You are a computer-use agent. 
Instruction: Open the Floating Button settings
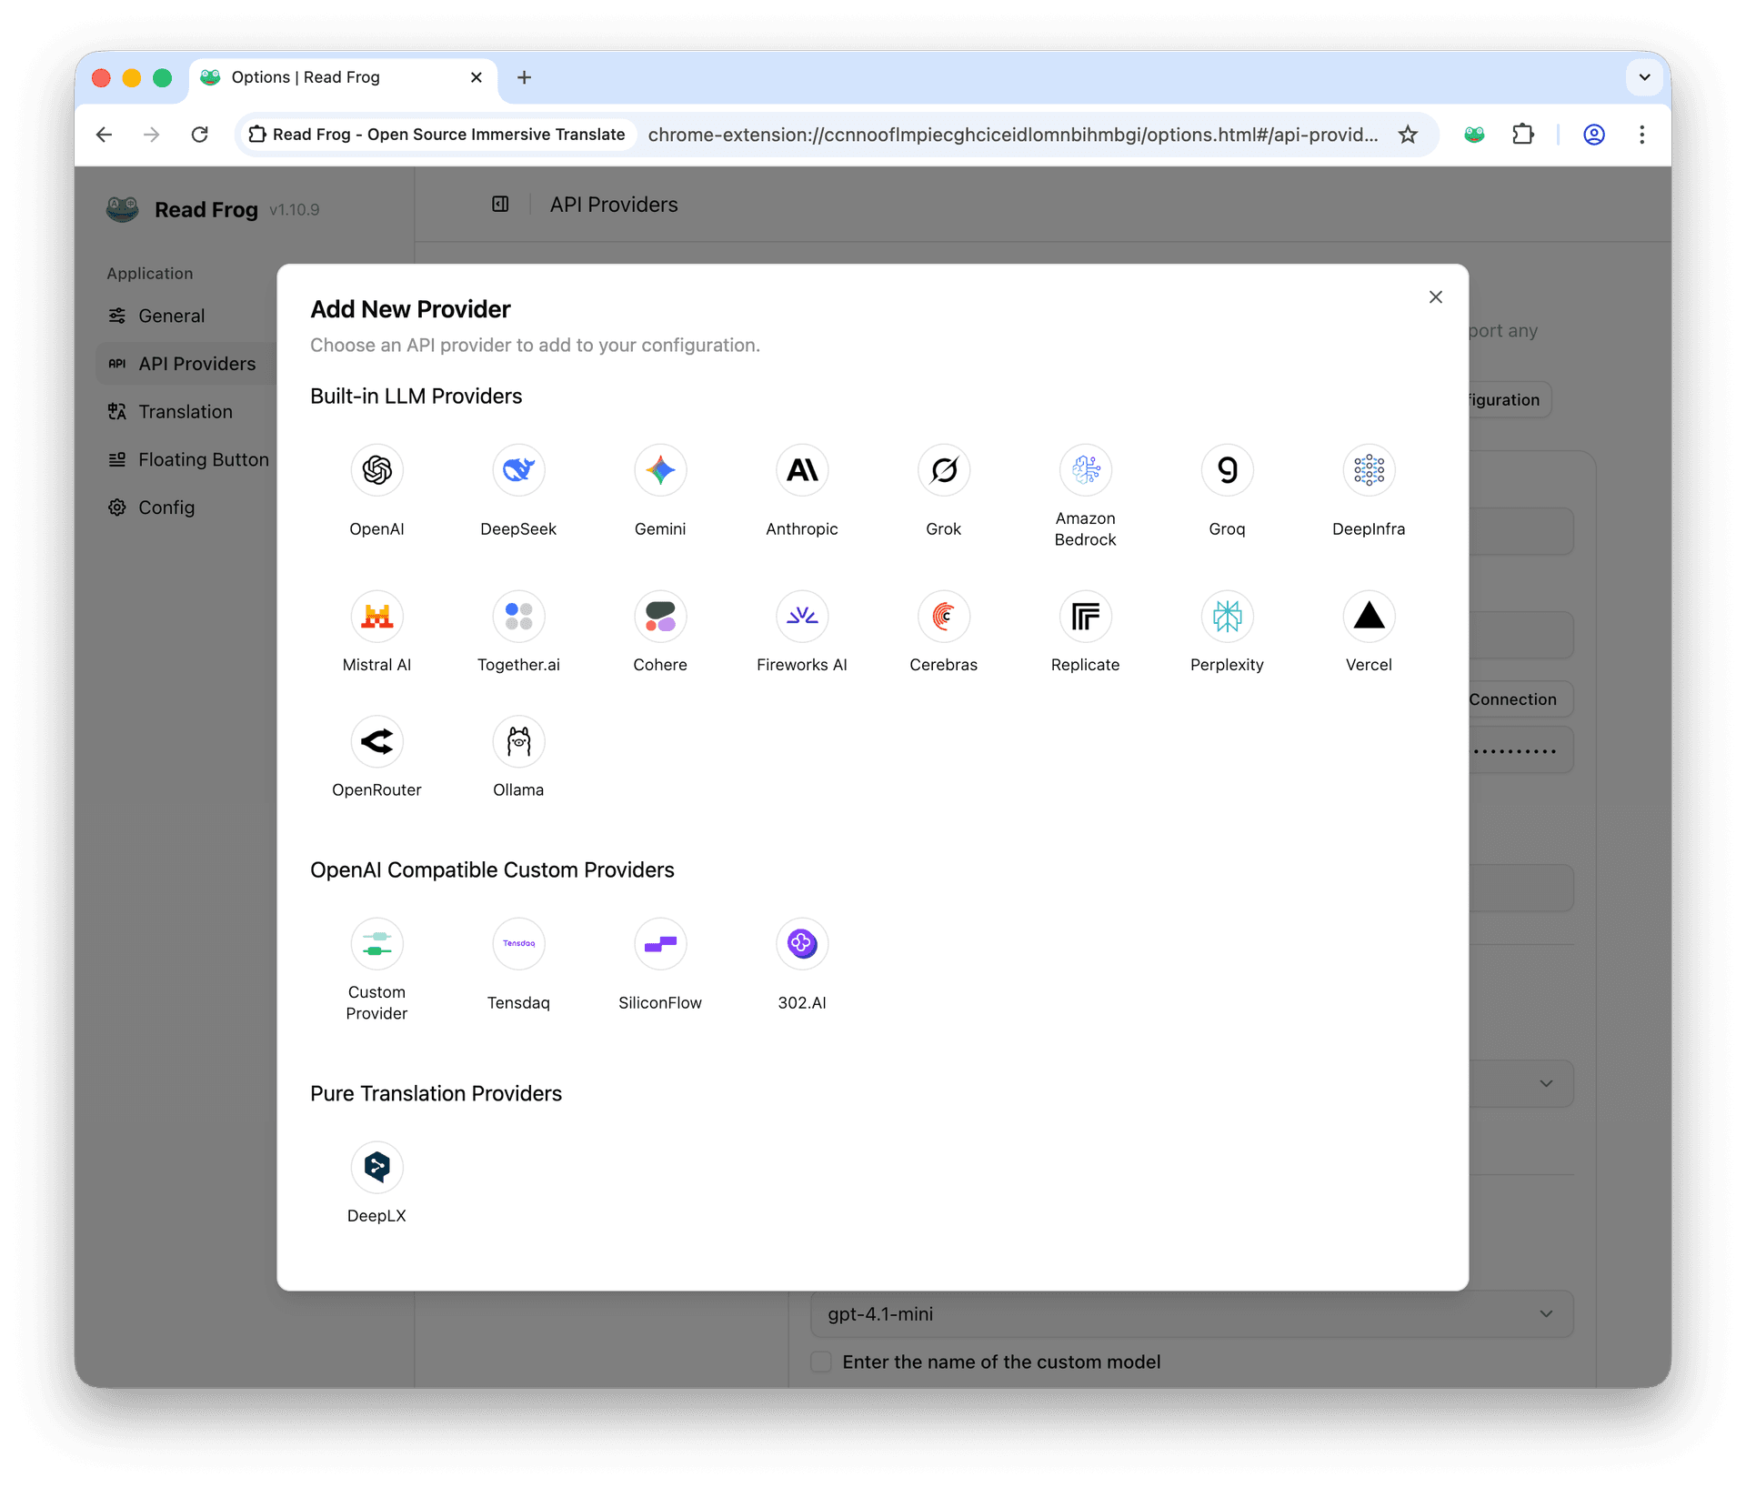pos(202,459)
